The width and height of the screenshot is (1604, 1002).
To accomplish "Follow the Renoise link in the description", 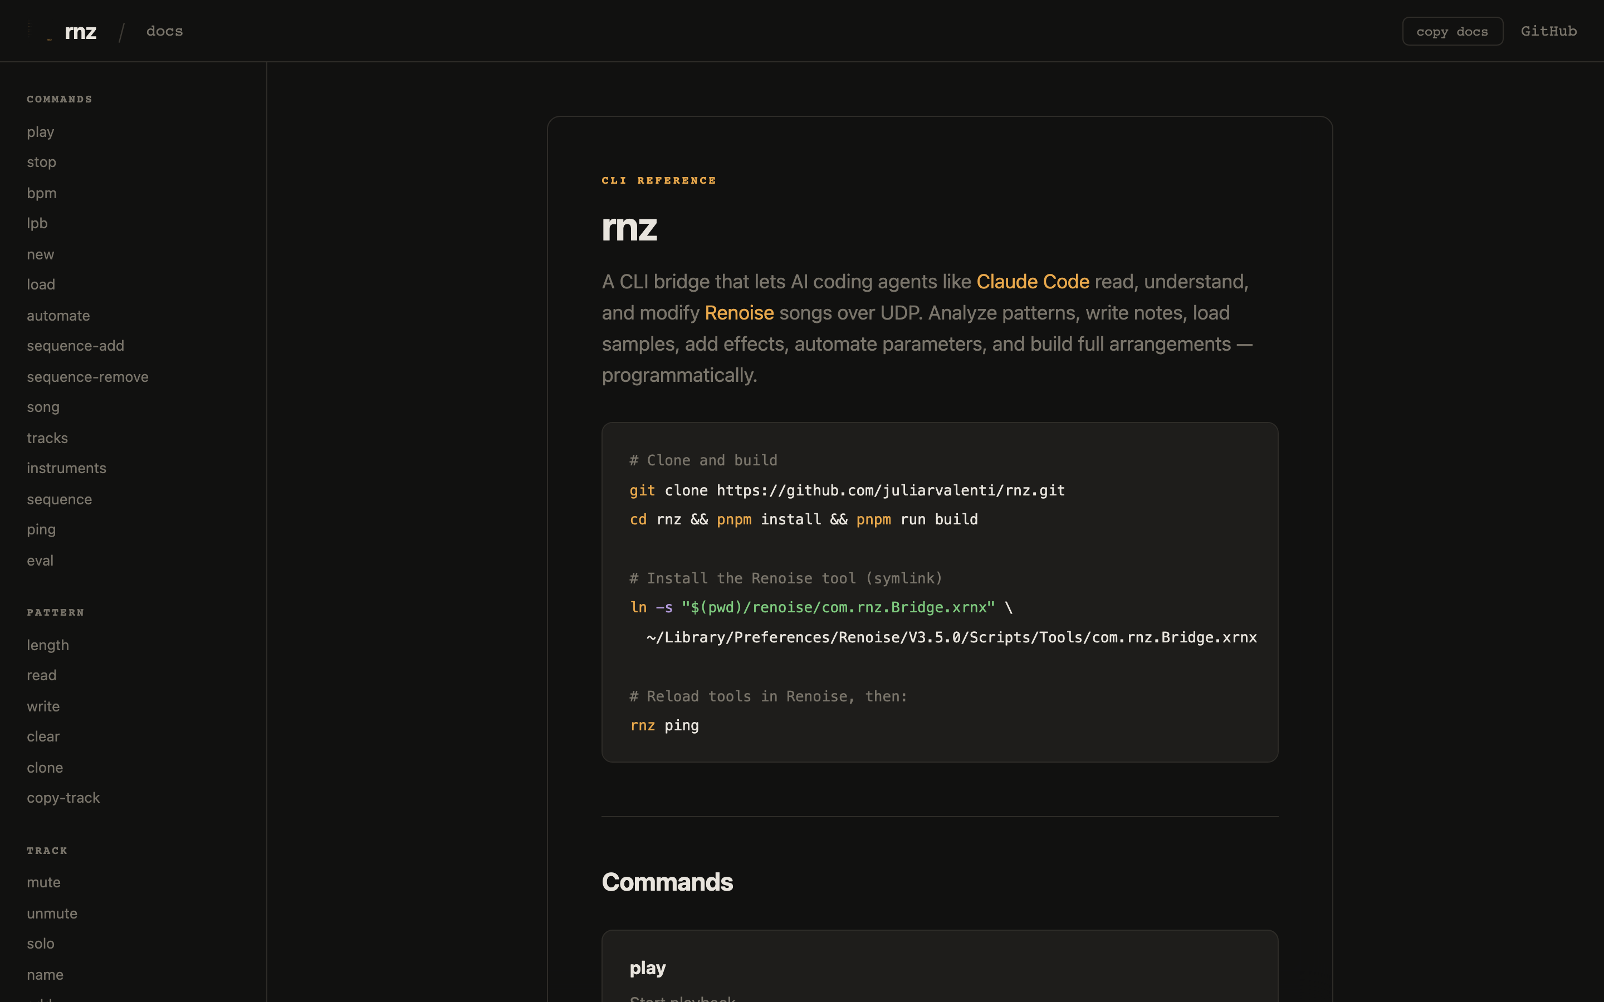I will point(739,313).
